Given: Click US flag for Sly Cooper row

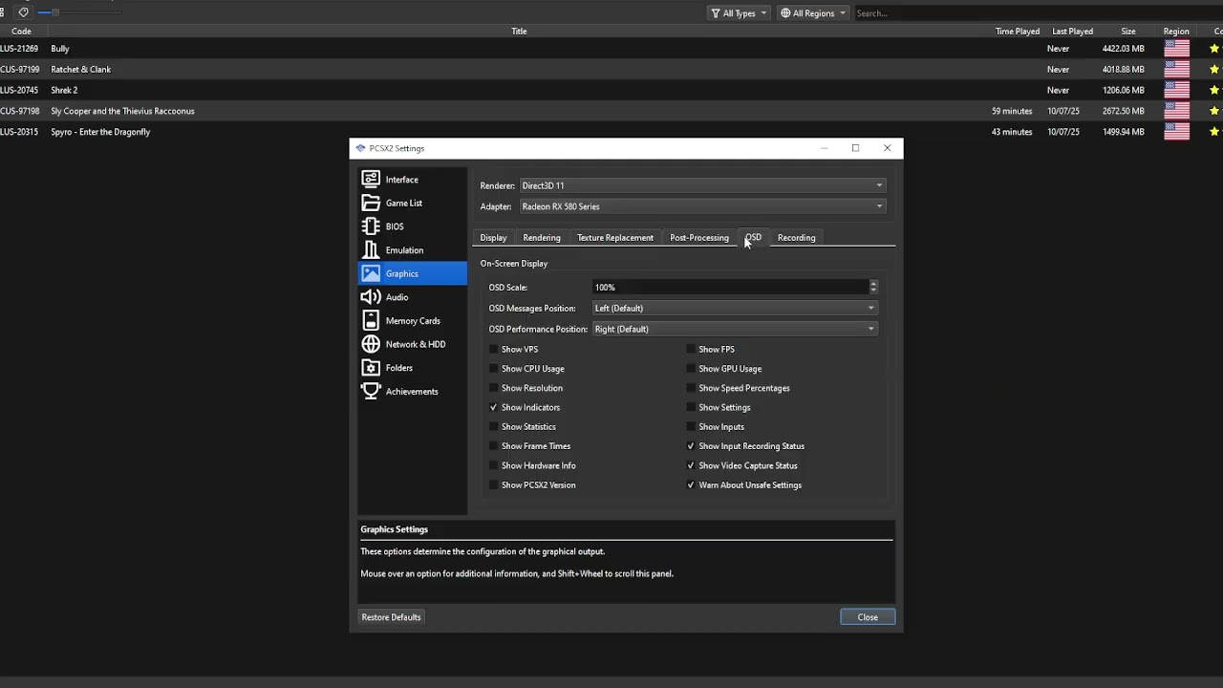Looking at the screenshot, I should pyautogui.click(x=1176, y=111).
